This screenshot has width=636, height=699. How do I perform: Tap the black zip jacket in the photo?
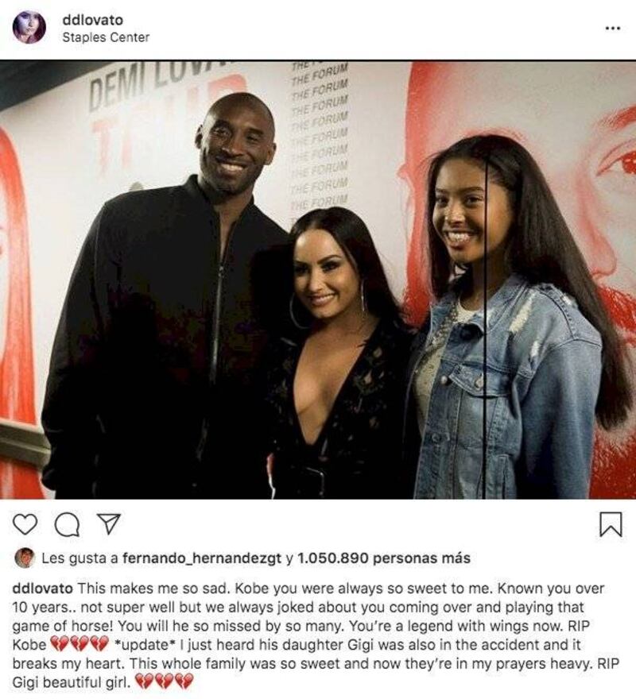[x=165, y=339]
